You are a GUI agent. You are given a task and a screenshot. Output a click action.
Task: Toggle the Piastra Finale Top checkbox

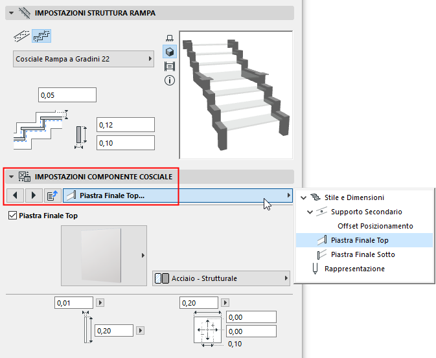tap(12, 216)
